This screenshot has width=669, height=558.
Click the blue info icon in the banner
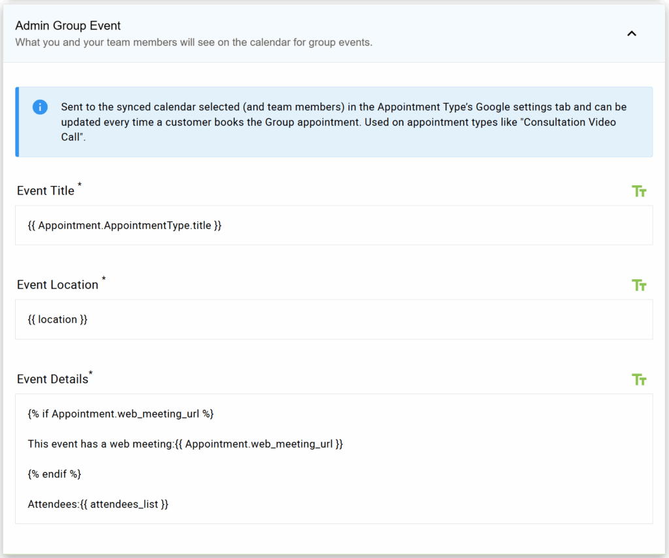click(40, 107)
